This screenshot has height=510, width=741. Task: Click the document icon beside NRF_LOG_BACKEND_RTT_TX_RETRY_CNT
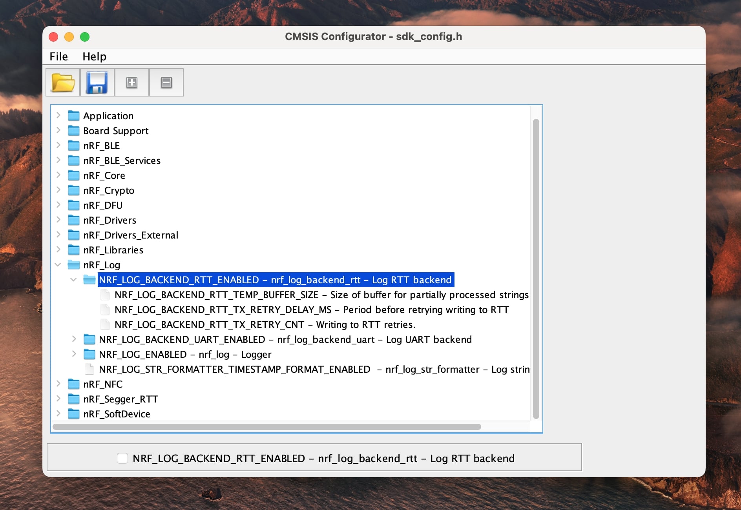[105, 324]
